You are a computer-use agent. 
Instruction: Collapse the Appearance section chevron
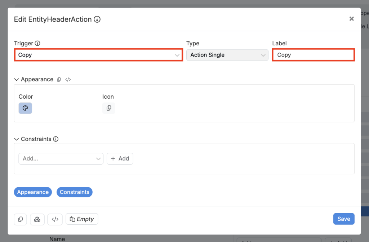click(x=16, y=80)
